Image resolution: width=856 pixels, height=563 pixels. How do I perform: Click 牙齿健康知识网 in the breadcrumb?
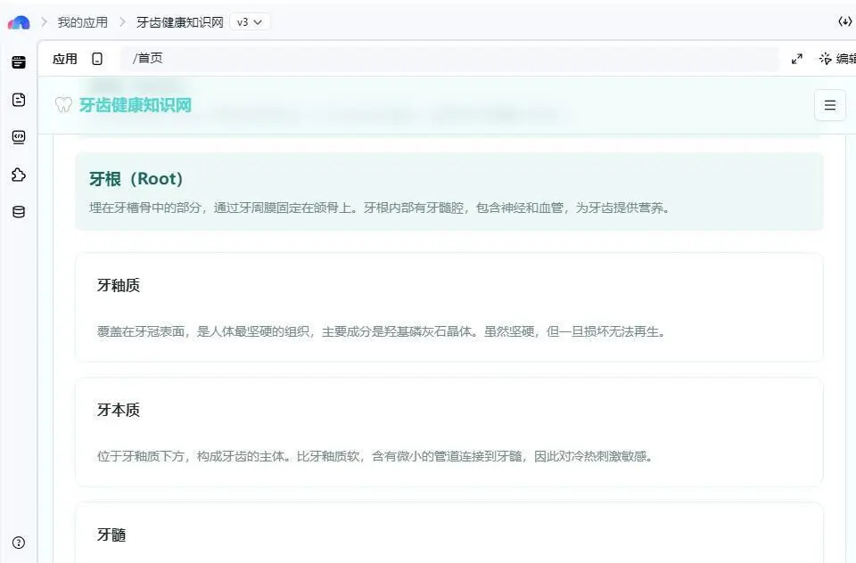point(179,22)
